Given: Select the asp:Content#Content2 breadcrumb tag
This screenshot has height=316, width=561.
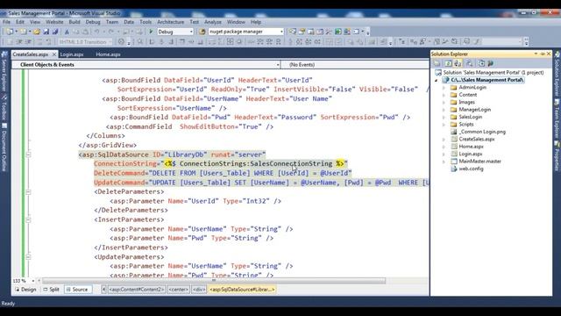Looking at the screenshot, I should (137, 290).
